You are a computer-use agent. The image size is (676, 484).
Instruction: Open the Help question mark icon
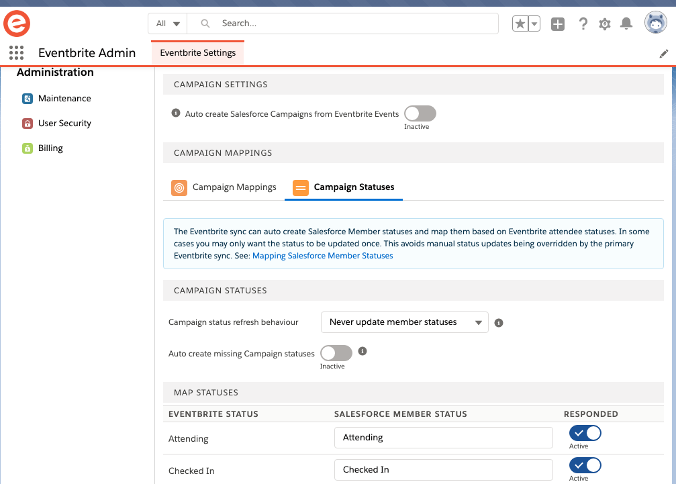click(583, 23)
